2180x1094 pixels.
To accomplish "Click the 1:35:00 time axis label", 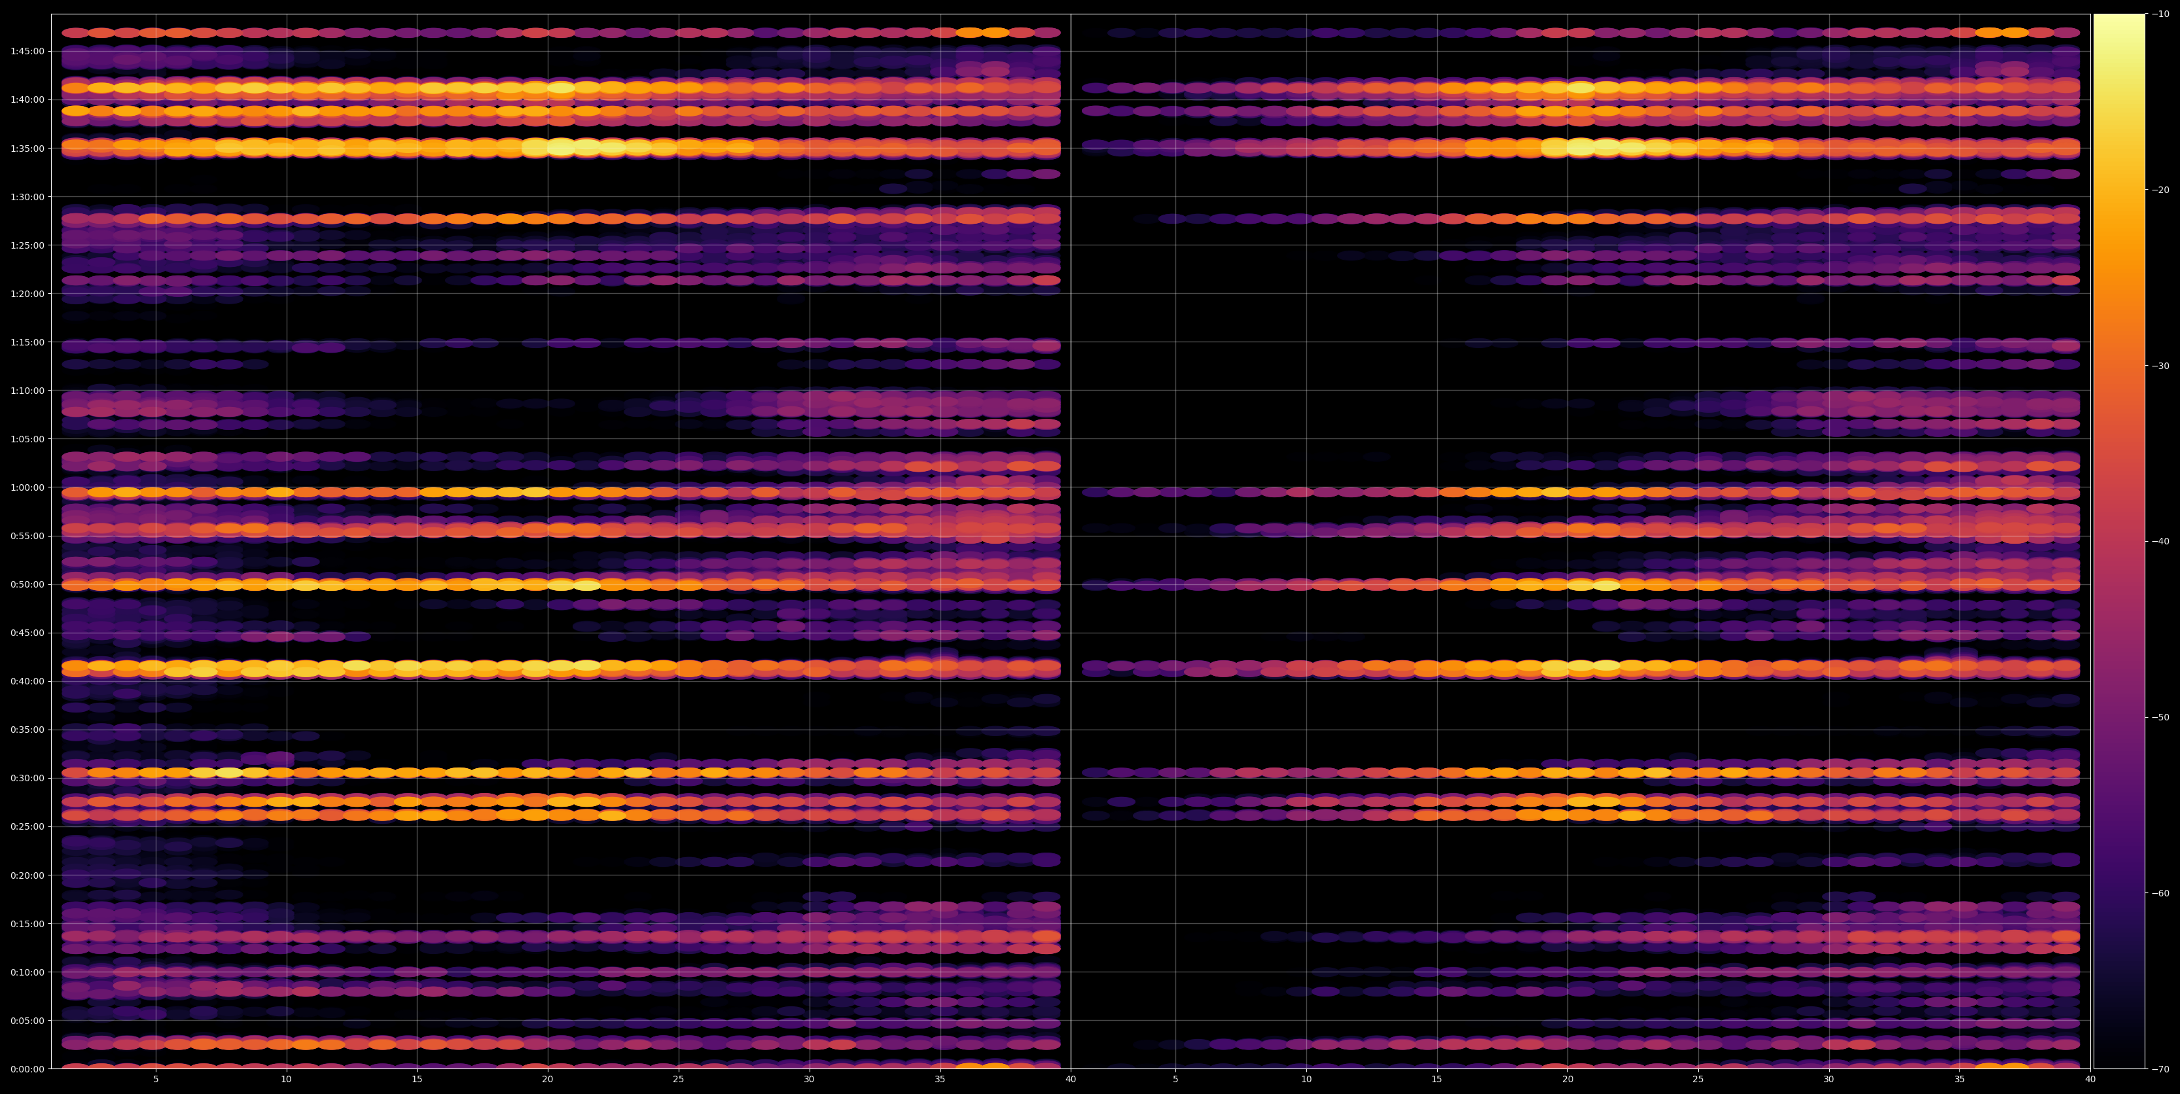I will (x=27, y=148).
